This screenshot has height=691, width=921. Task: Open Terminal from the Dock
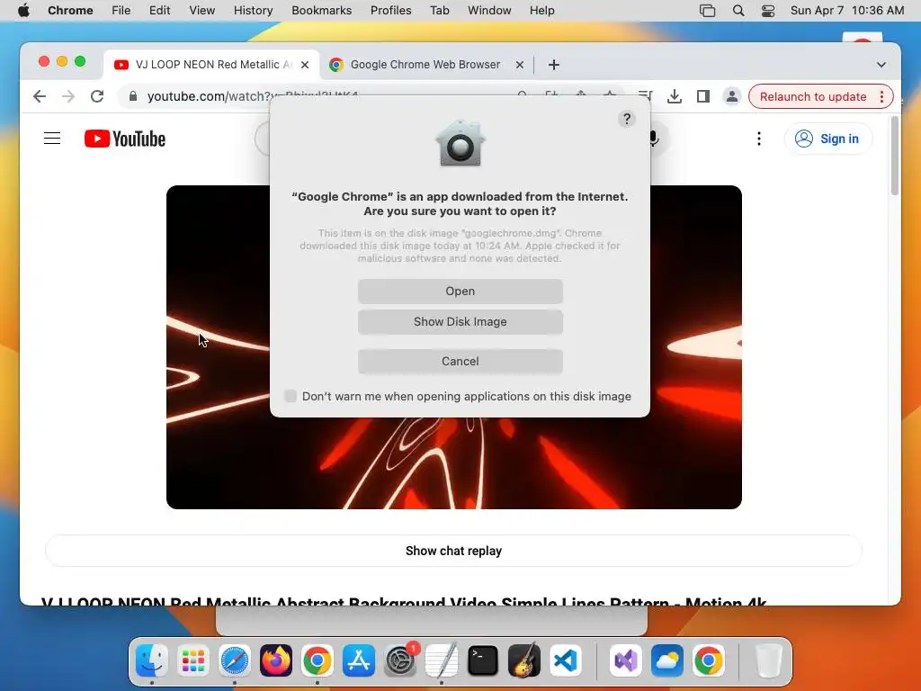click(x=483, y=660)
